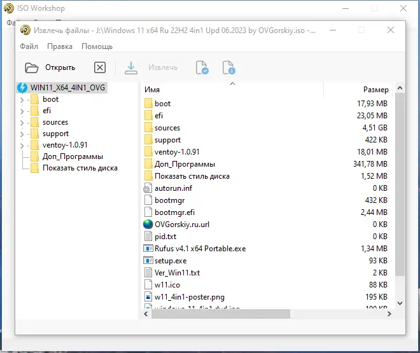Click the sources folder icon in file list
The height and width of the screenshot is (353, 420).
(148, 128)
